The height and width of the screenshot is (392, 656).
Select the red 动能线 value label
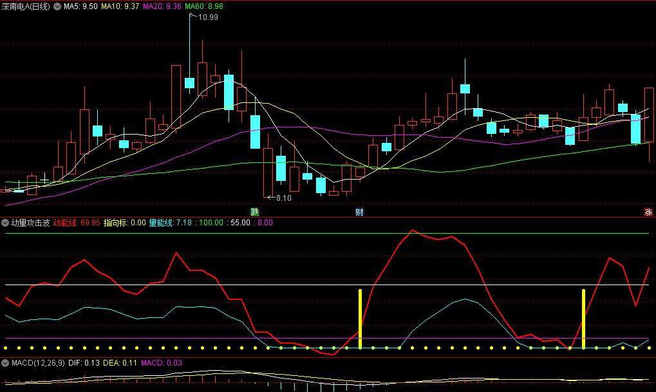[76, 223]
